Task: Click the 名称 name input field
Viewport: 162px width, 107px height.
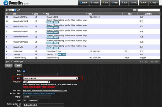Action: click(40, 75)
